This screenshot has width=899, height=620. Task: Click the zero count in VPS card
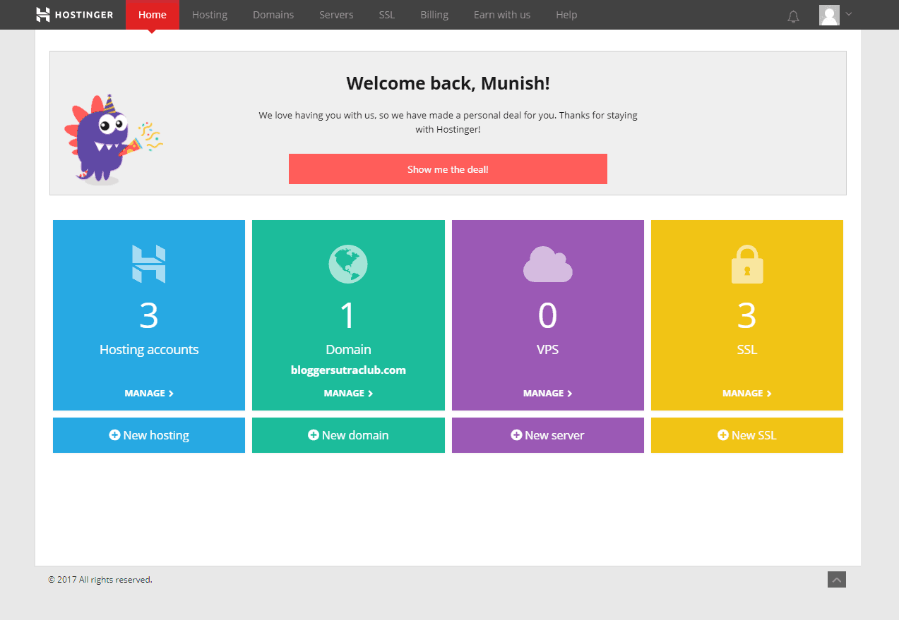547,315
